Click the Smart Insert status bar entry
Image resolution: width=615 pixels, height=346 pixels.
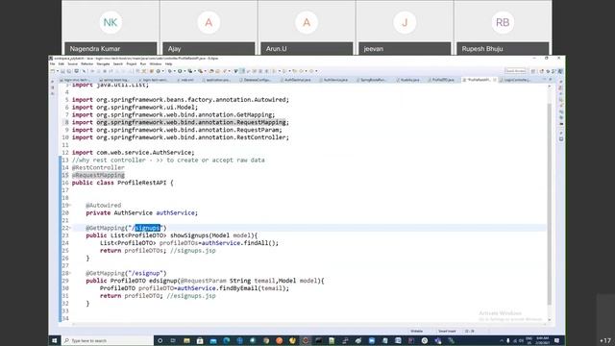(447, 331)
